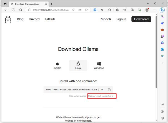Open sidebar screenshot tool icon
This screenshot has height=123, width=168.
tap(162, 104)
